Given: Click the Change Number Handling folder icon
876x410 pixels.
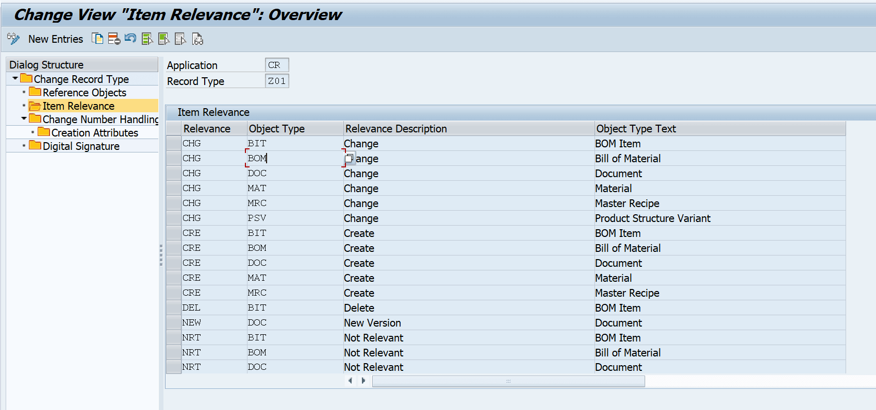Looking at the screenshot, I should pyautogui.click(x=35, y=118).
